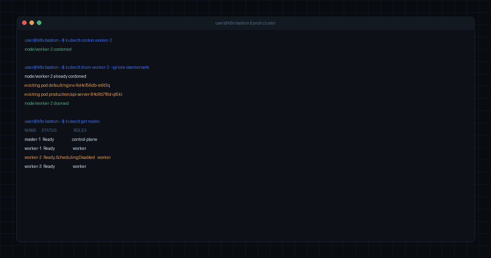This screenshot has height=258, width=491.
Task: Click the evicting pod production/api-server line
Action: point(73,94)
